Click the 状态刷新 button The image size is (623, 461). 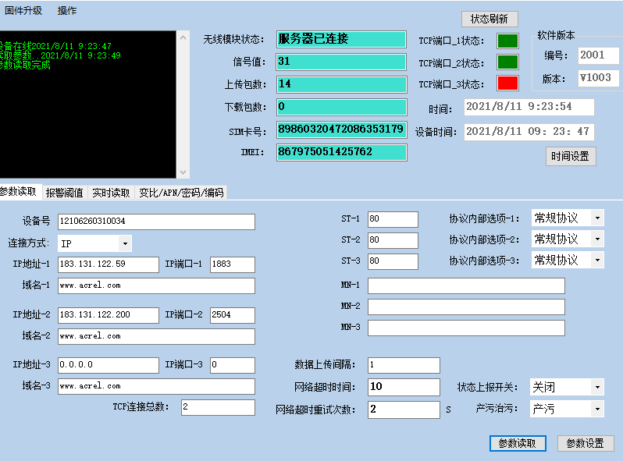pyautogui.click(x=489, y=19)
